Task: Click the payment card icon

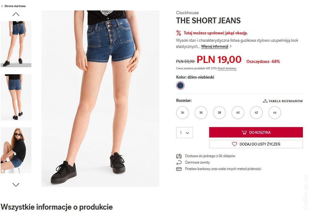Action: (179, 169)
